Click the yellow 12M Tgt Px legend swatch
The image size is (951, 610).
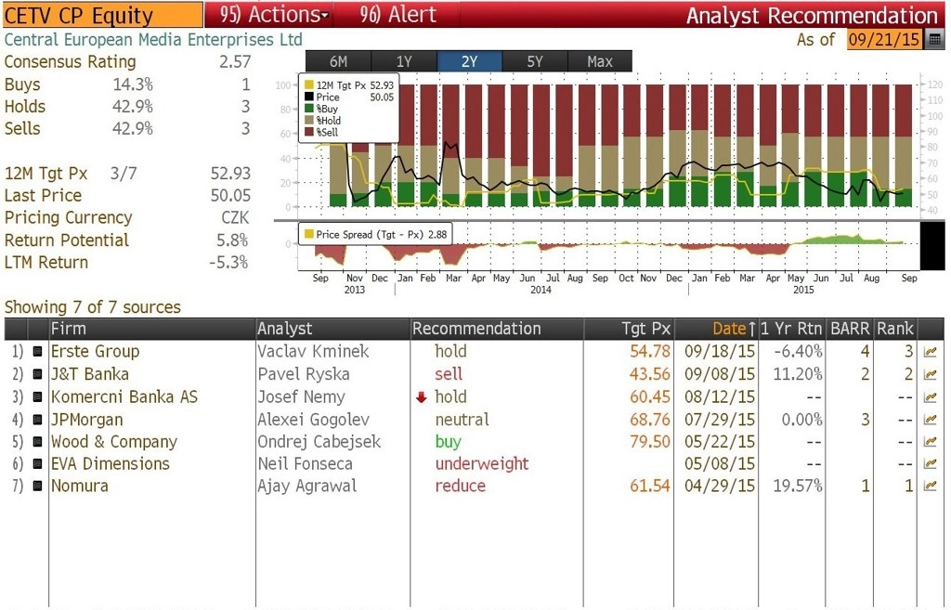point(308,84)
